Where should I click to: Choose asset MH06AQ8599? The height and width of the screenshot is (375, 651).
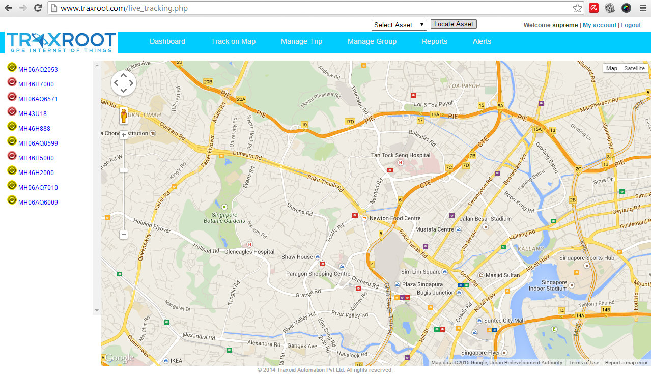[38, 143]
